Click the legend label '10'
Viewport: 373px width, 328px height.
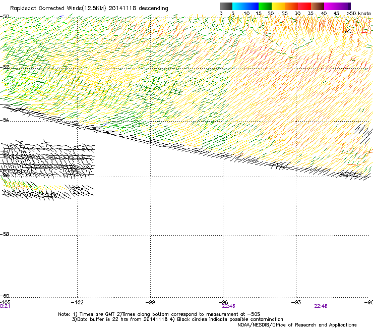pyautogui.click(x=246, y=14)
